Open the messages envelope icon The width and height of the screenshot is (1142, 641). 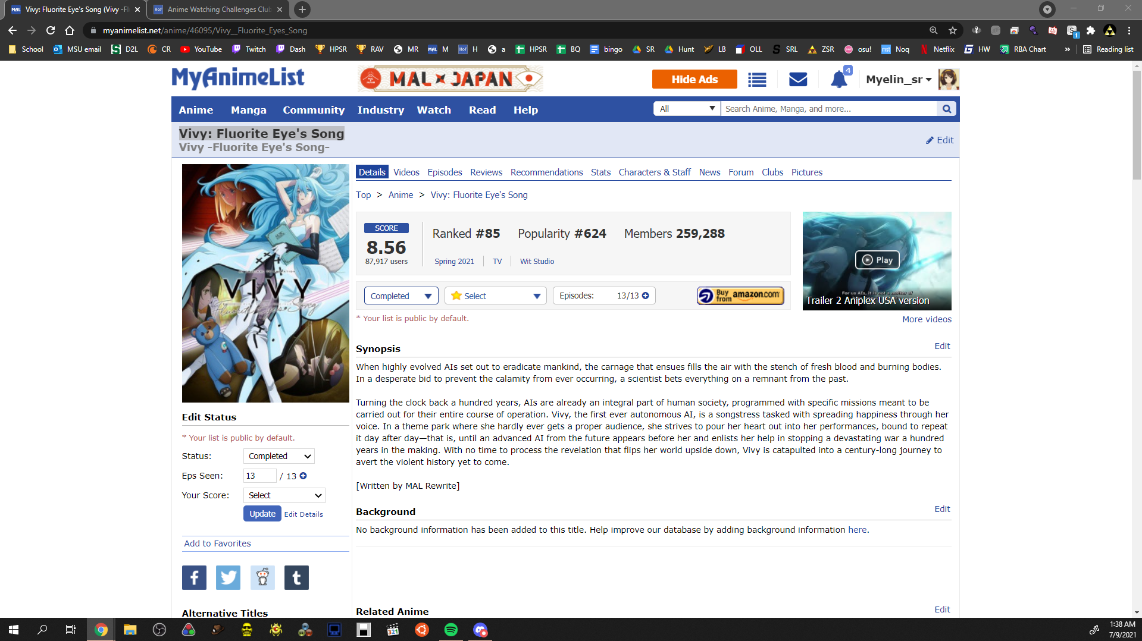coord(798,79)
